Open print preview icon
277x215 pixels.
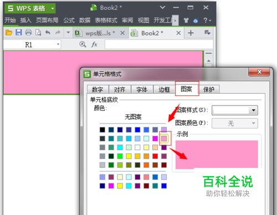coord(38,33)
